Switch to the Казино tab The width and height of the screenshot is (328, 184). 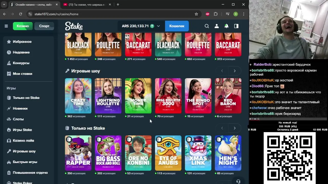click(x=23, y=26)
